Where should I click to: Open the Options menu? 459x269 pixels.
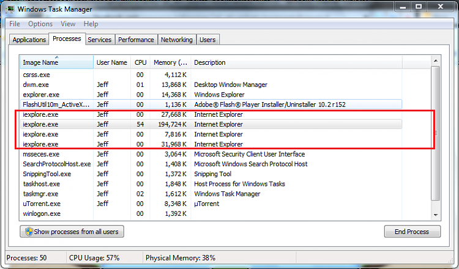40,24
